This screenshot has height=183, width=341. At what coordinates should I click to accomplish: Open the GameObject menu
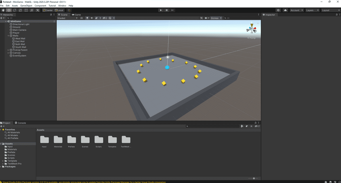(x=26, y=6)
